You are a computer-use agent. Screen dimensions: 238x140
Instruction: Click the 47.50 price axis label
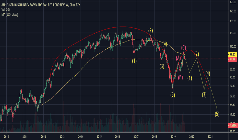click(x=232, y=115)
